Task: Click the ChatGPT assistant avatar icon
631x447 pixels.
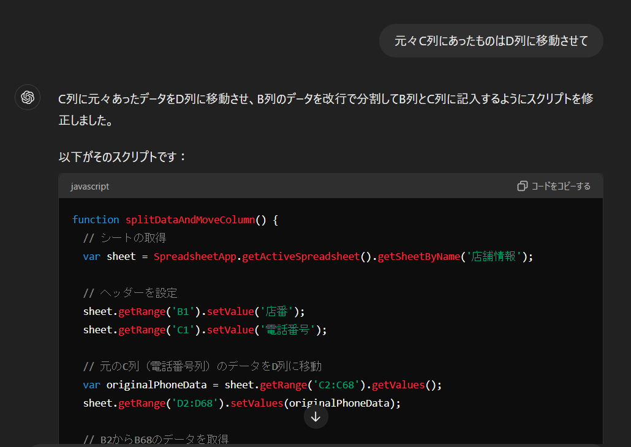Action: pos(27,97)
